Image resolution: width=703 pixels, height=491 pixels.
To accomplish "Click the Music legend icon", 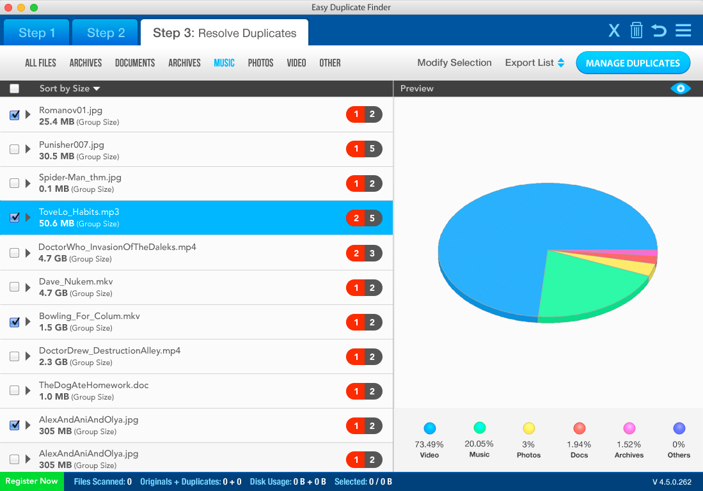I will (x=479, y=428).
